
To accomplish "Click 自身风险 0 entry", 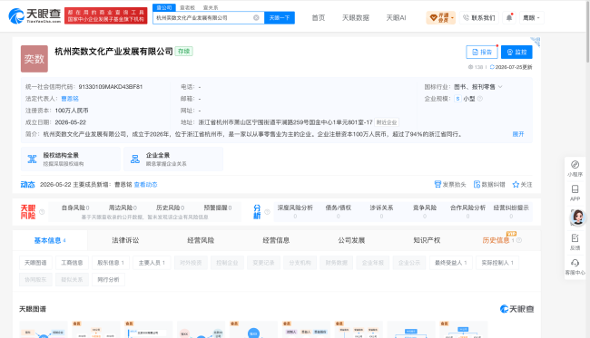I will 75,208.
